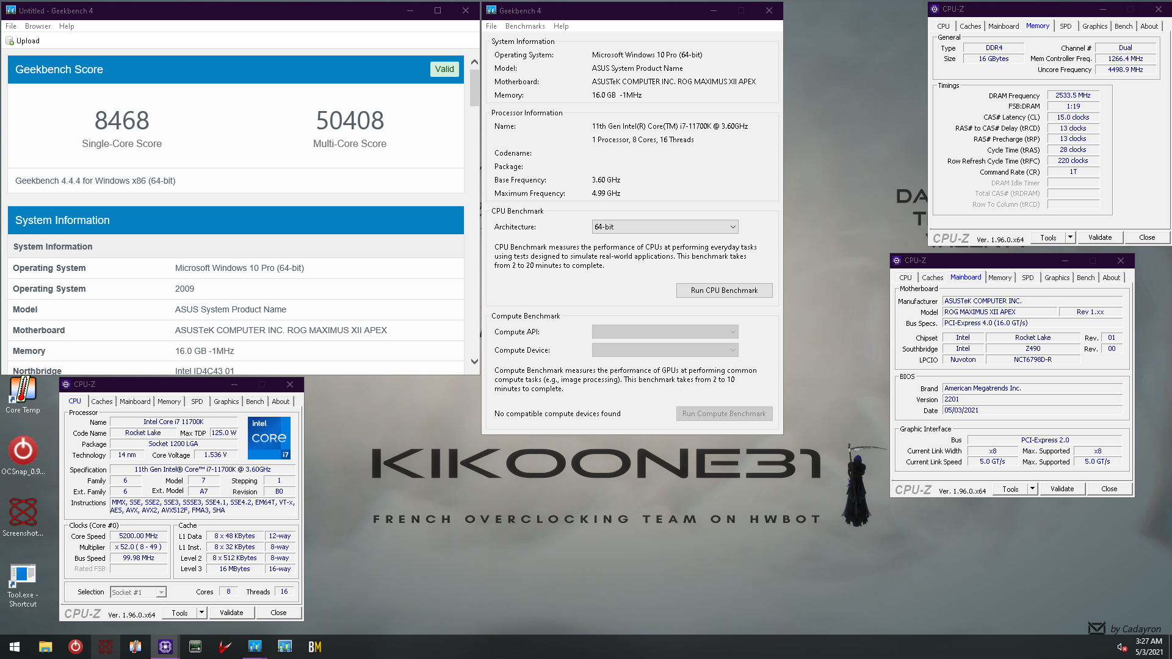Click the multi-core score 50408
The height and width of the screenshot is (659, 1172).
(350, 120)
